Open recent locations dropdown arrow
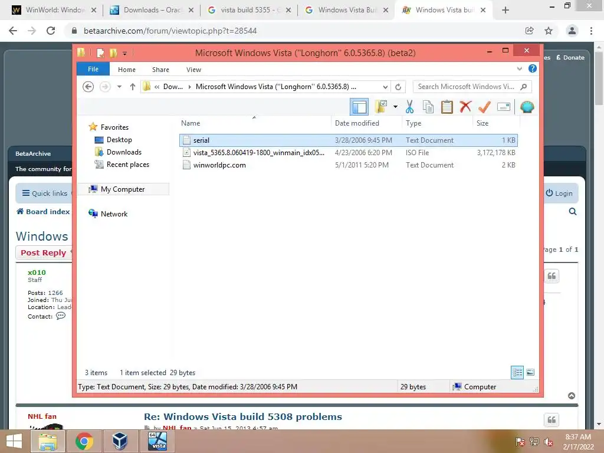Image resolution: width=604 pixels, height=453 pixels. click(x=119, y=87)
